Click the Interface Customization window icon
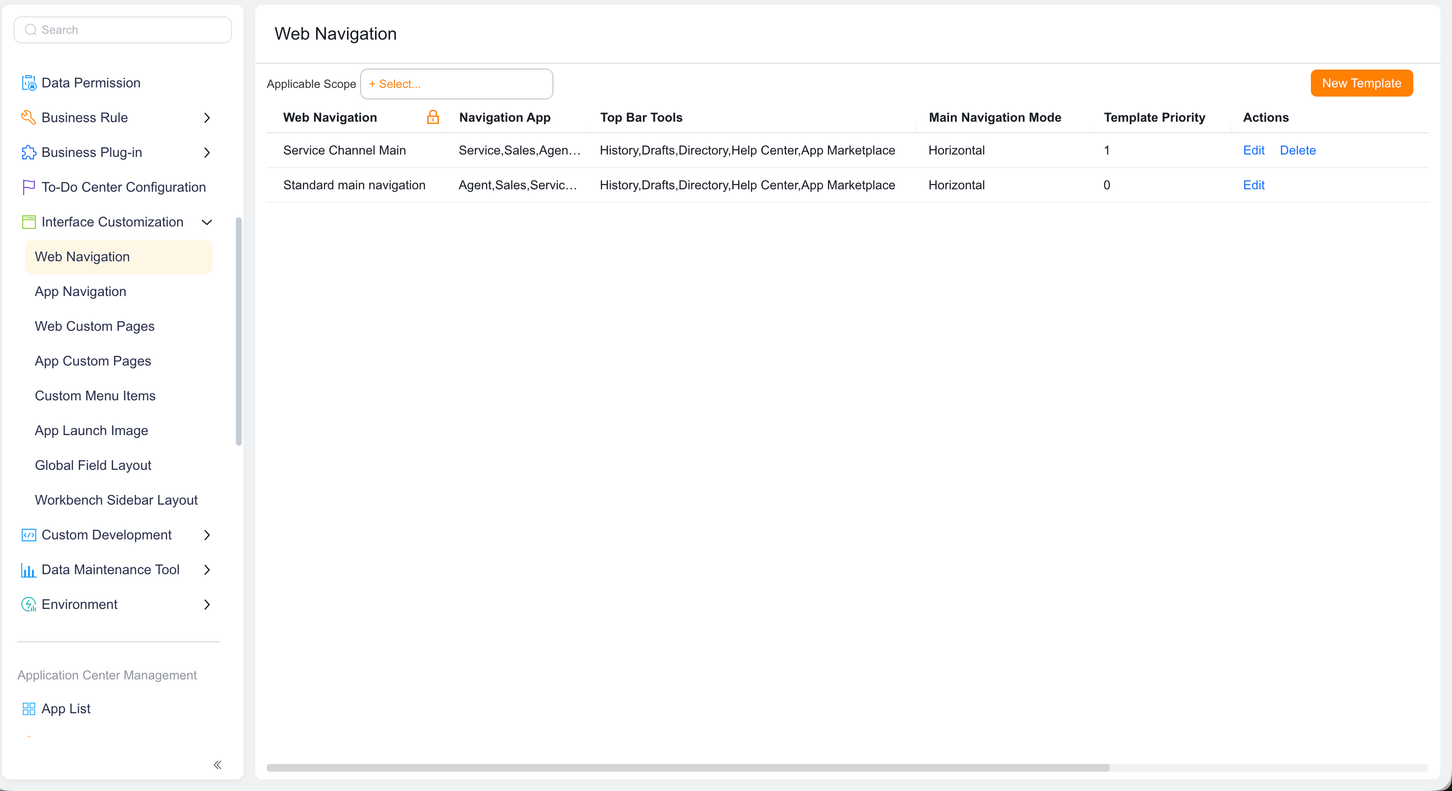Image resolution: width=1452 pixels, height=791 pixels. click(x=29, y=222)
